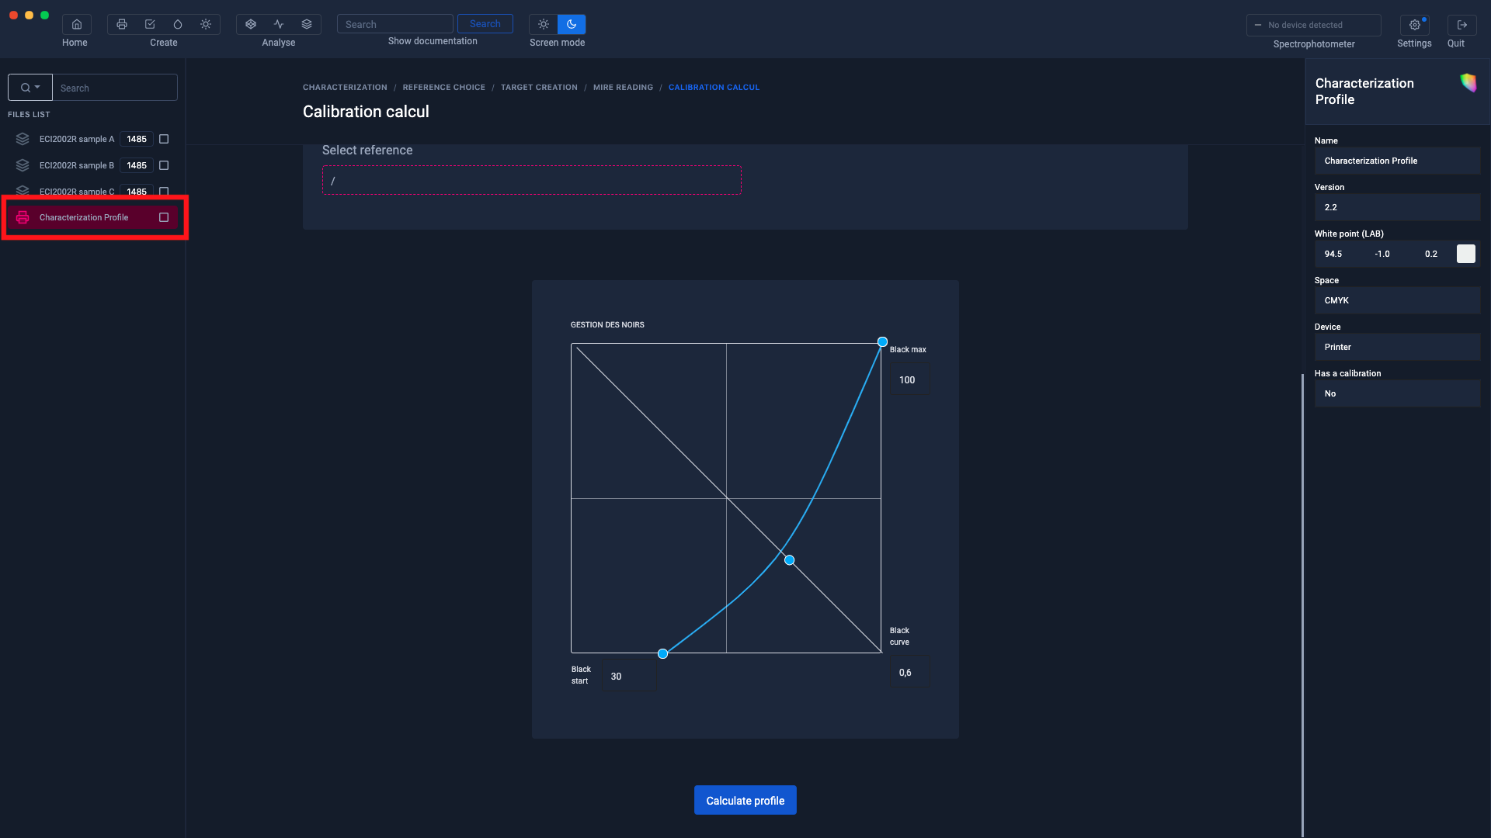Screen dimensions: 1491x838
Task: Open the Settings gear icon
Action: (x=1415, y=25)
